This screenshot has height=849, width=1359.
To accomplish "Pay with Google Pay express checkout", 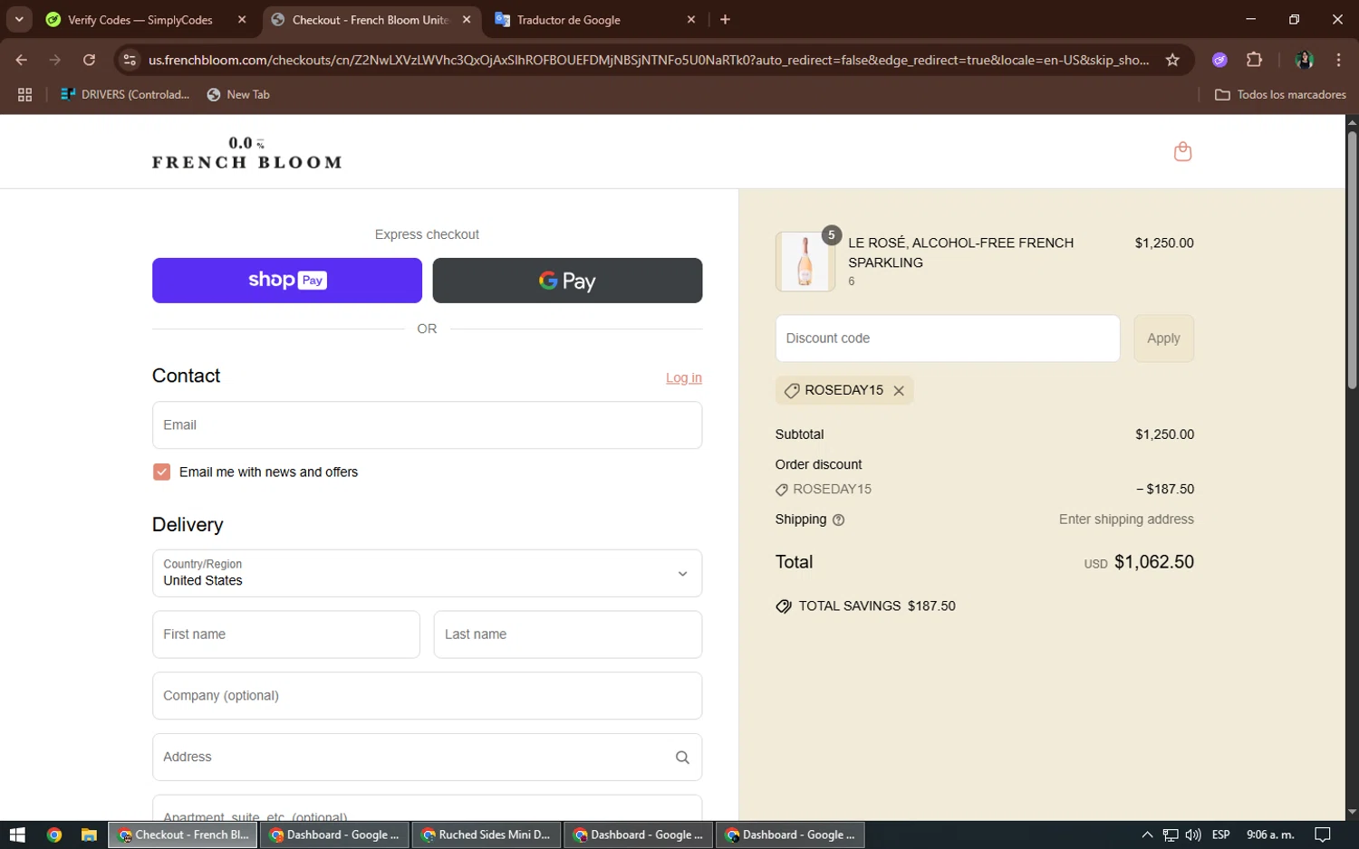I will pos(567,281).
